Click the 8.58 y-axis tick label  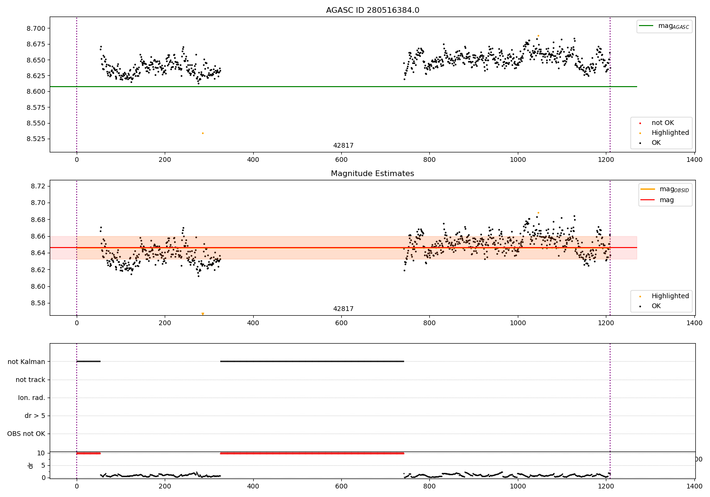tap(38, 303)
